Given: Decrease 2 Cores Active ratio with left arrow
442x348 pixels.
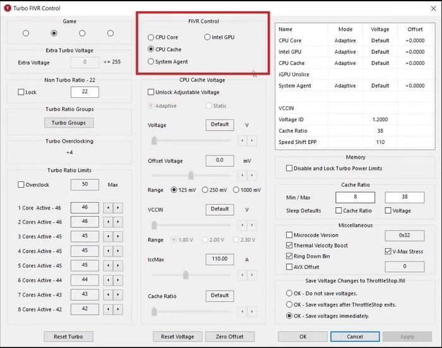Looking at the screenshot, I should click(x=108, y=222).
